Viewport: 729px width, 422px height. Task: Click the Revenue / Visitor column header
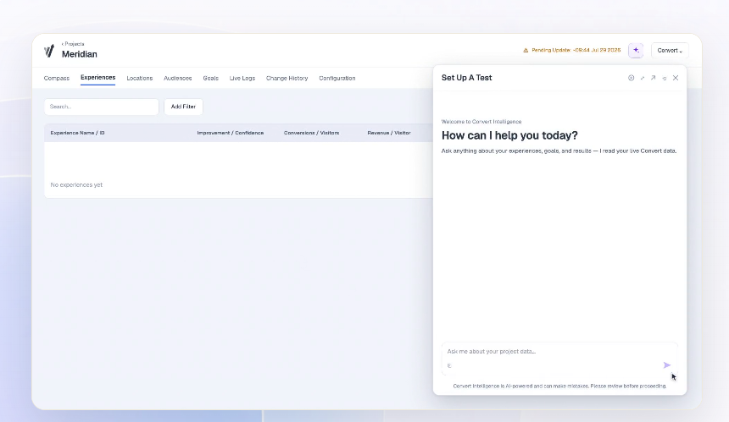[389, 133]
